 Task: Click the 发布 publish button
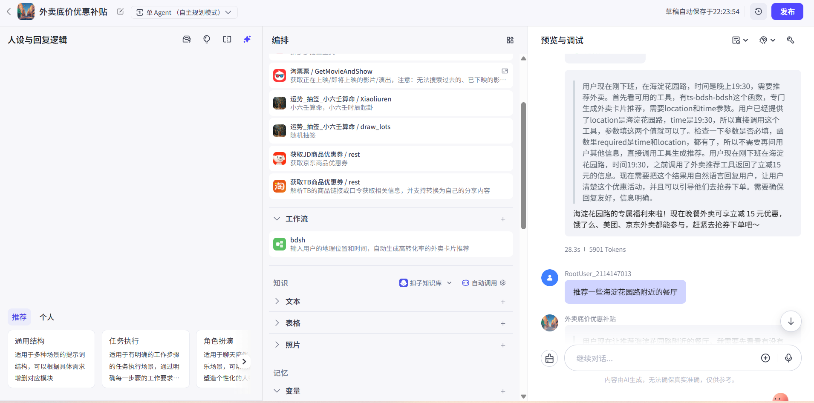pyautogui.click(x=787, y=12)
